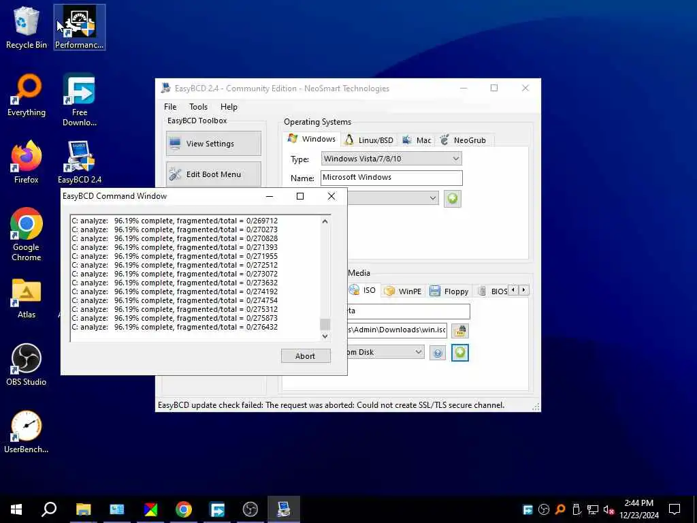
Task: Open Free Download Manager from taskbar
Action: point(217,509)
